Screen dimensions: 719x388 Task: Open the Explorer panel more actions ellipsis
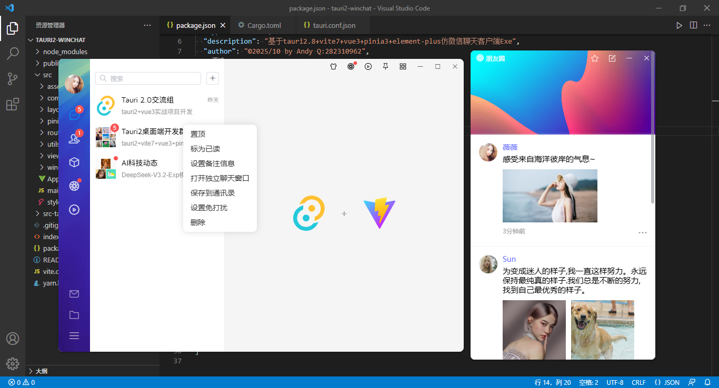[x=147, y=25]
